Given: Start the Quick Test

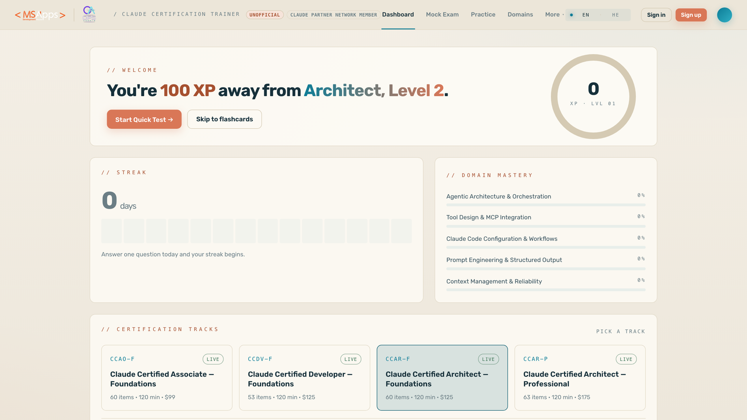Looking at the screenshot, I should [144, 119].
